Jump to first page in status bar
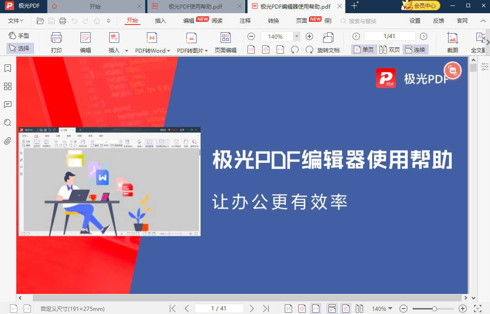 point(172,309)
